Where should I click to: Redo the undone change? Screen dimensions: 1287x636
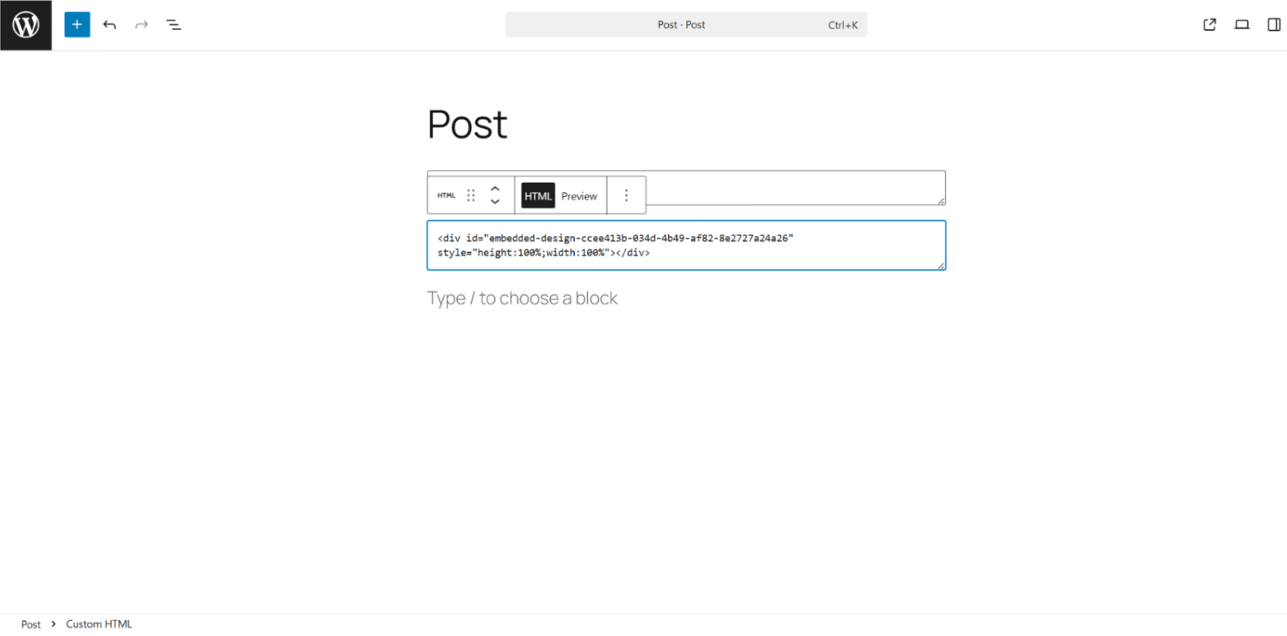click(141, 25)
